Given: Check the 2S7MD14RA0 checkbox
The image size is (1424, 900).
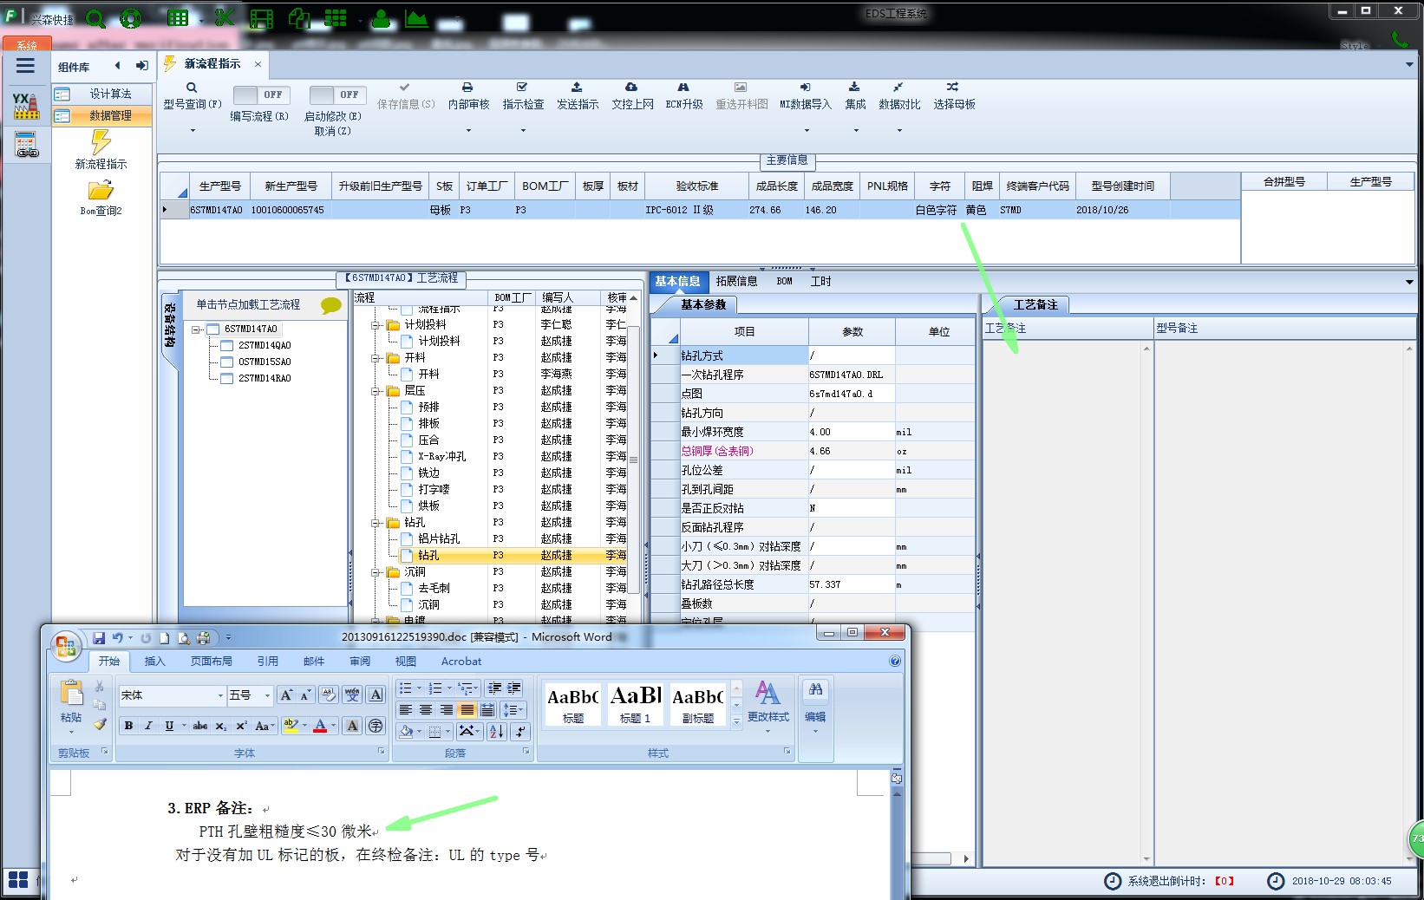Looking at the screenshot, I should coord(227,379).
